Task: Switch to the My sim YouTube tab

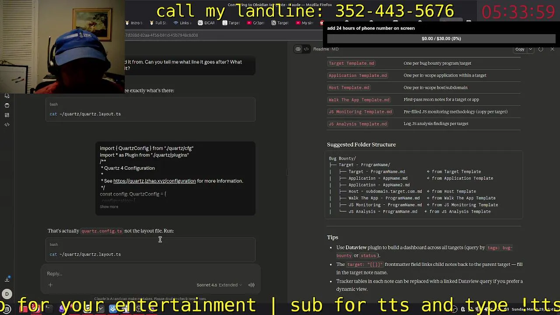Action: click(x=304, y=23)
